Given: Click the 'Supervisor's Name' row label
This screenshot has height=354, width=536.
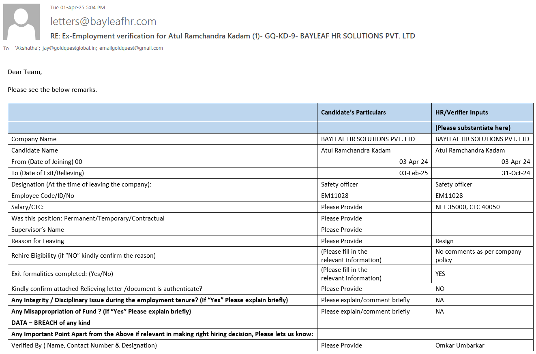Looking at the screenshot, I should tap(38, 230).
